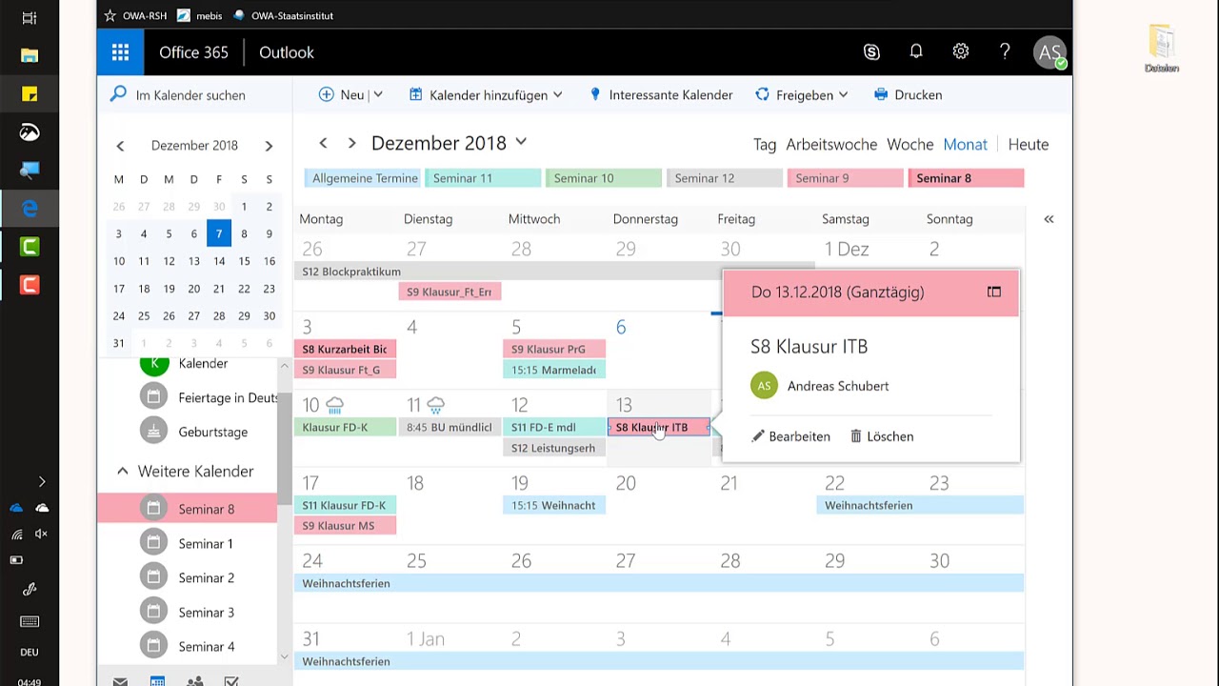Select the Monat view
Viewport: 1219px width, 686px height.
(x=965, y=144)
